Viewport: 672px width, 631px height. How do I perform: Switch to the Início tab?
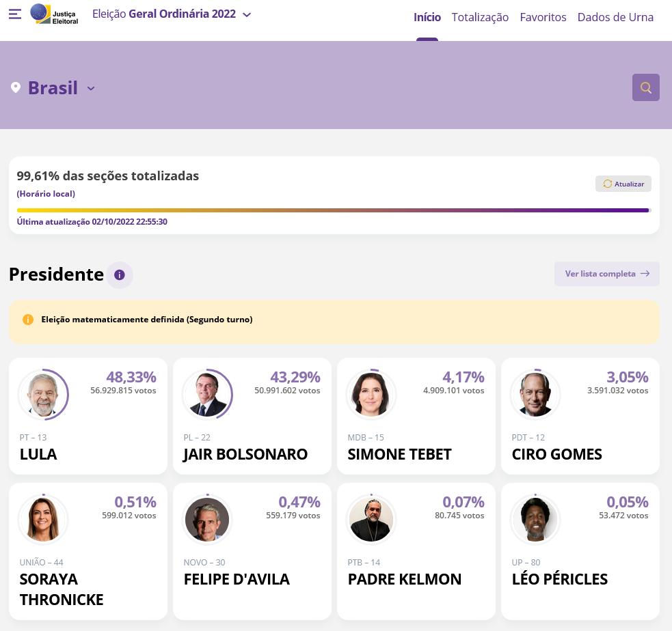(x=427, y=17)
